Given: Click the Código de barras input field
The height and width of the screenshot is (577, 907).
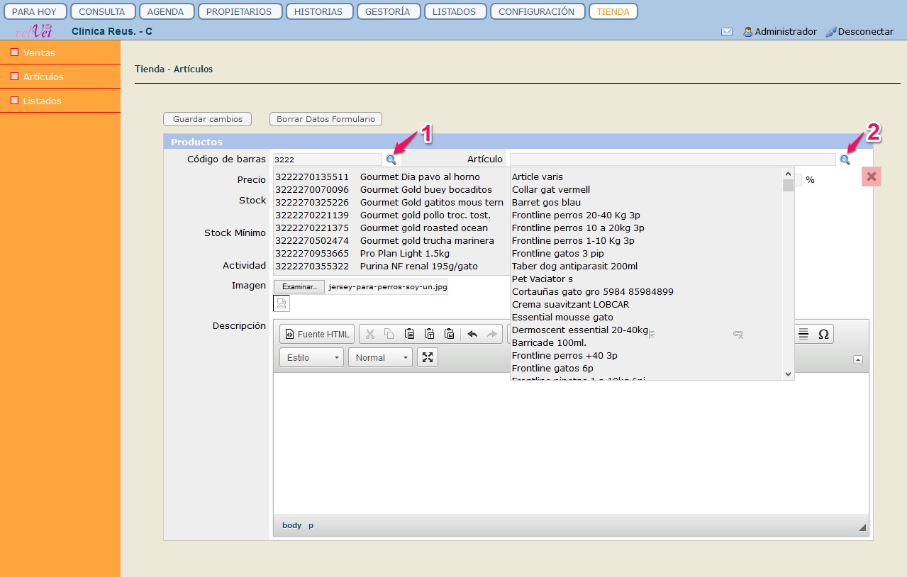Looking at the screenshot, I should pos(328,159).
